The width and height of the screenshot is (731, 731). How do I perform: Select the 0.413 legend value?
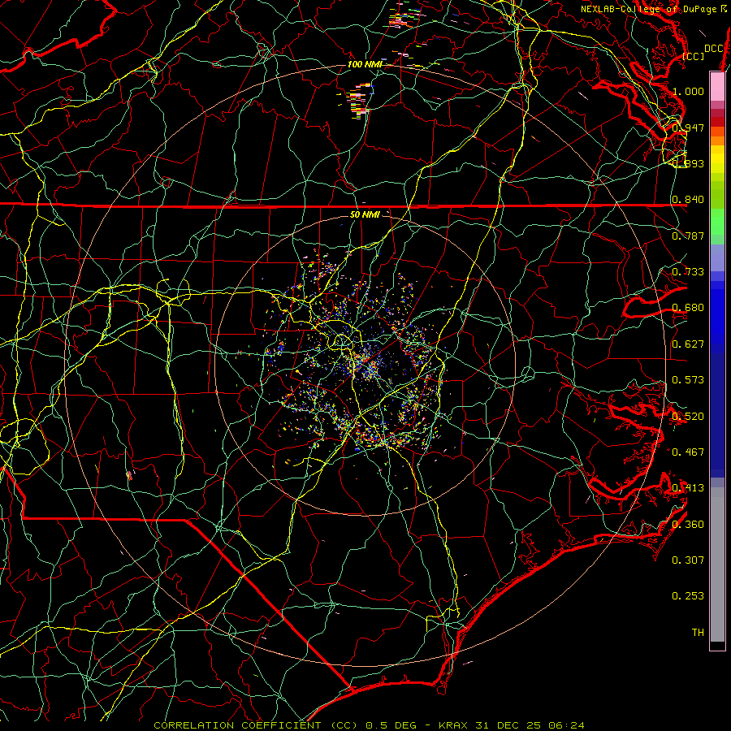click(688, 487)
